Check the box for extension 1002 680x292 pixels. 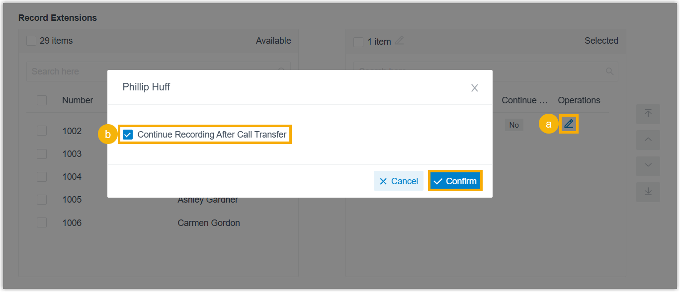[x=42, y=131]
